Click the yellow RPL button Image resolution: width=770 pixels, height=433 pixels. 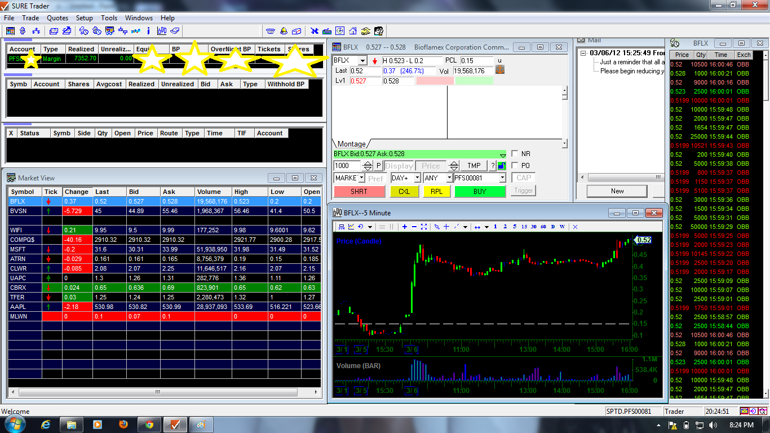coord(436,191)
